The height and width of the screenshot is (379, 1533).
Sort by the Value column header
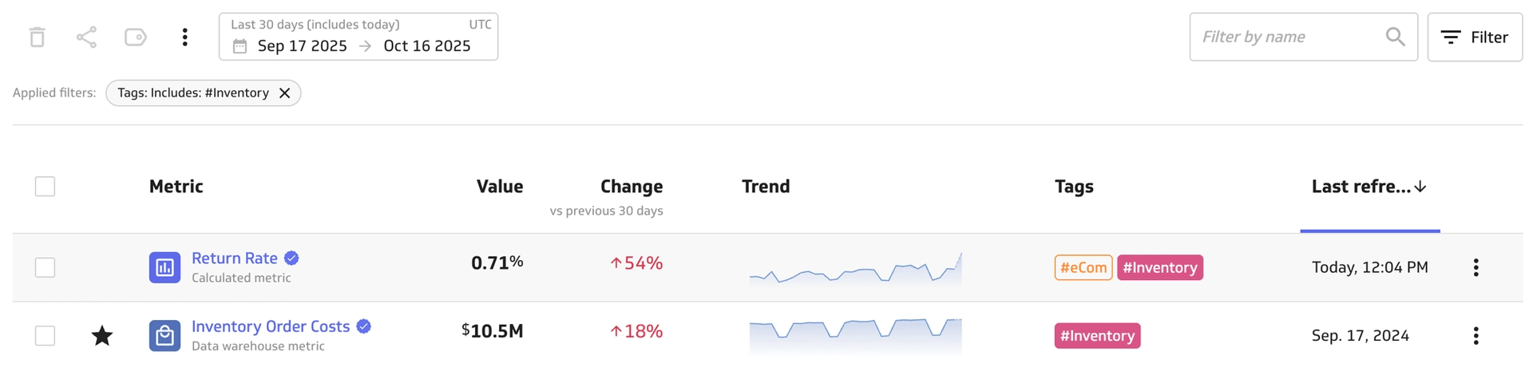click(x=499, y=187)
